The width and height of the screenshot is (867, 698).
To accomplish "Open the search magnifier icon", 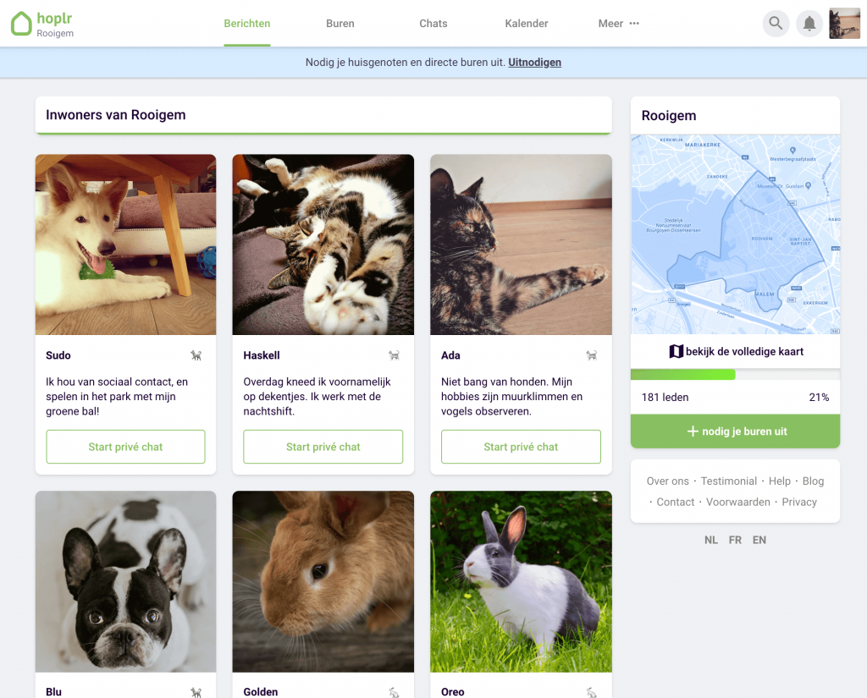I will 776,24.
